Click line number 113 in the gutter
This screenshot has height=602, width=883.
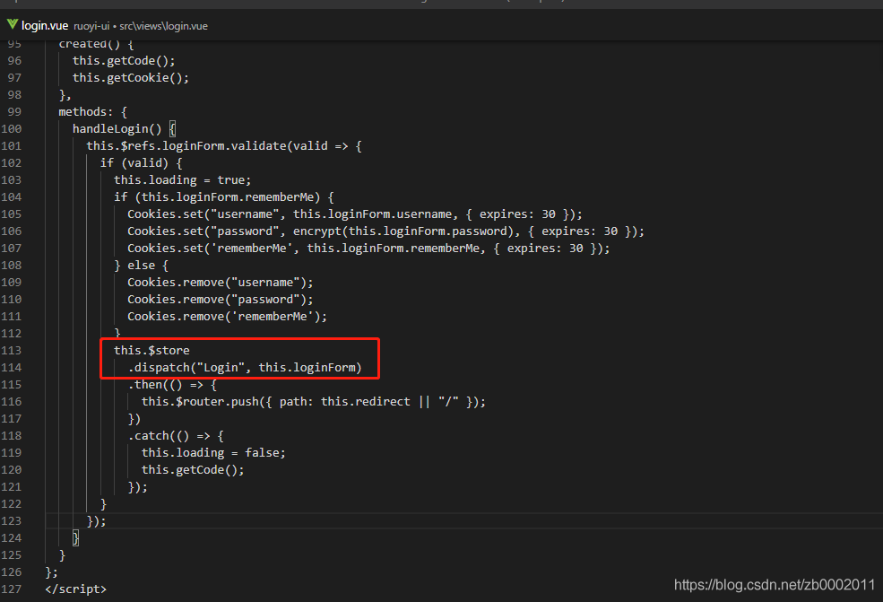(x=12, y=350)
